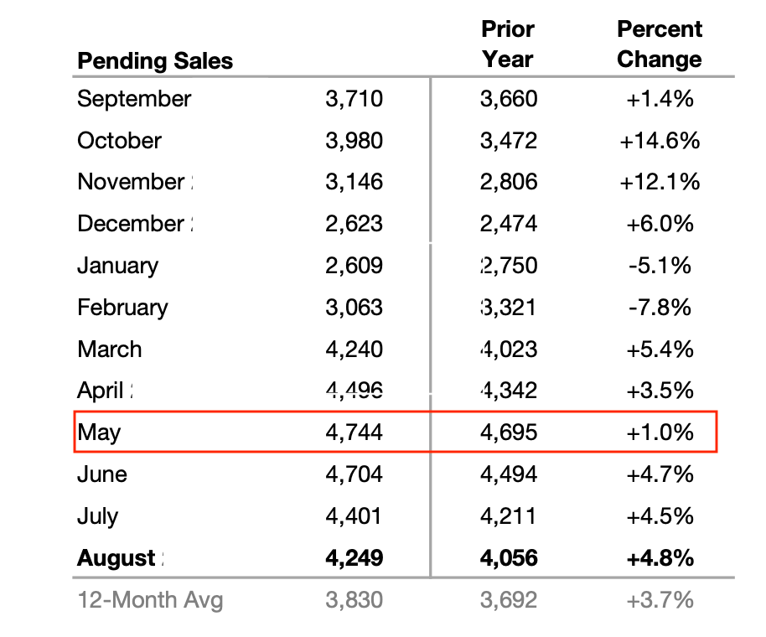The height and width of the screenshot is (637, 766).
Task: Click the 3,830 twelve-month average value
Action: [x=354, y=600]
